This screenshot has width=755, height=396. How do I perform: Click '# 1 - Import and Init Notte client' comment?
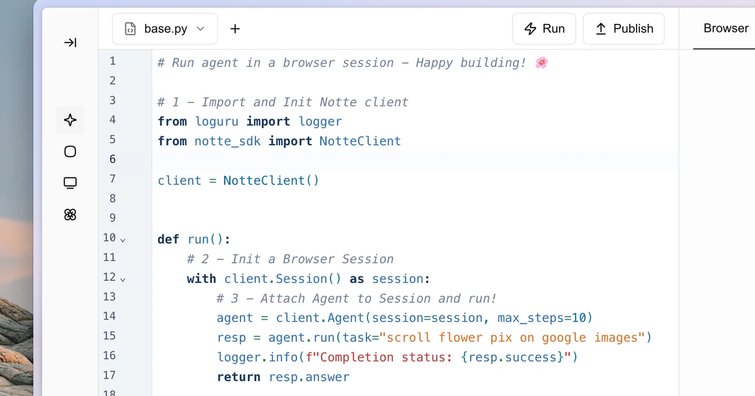[283, 102]
